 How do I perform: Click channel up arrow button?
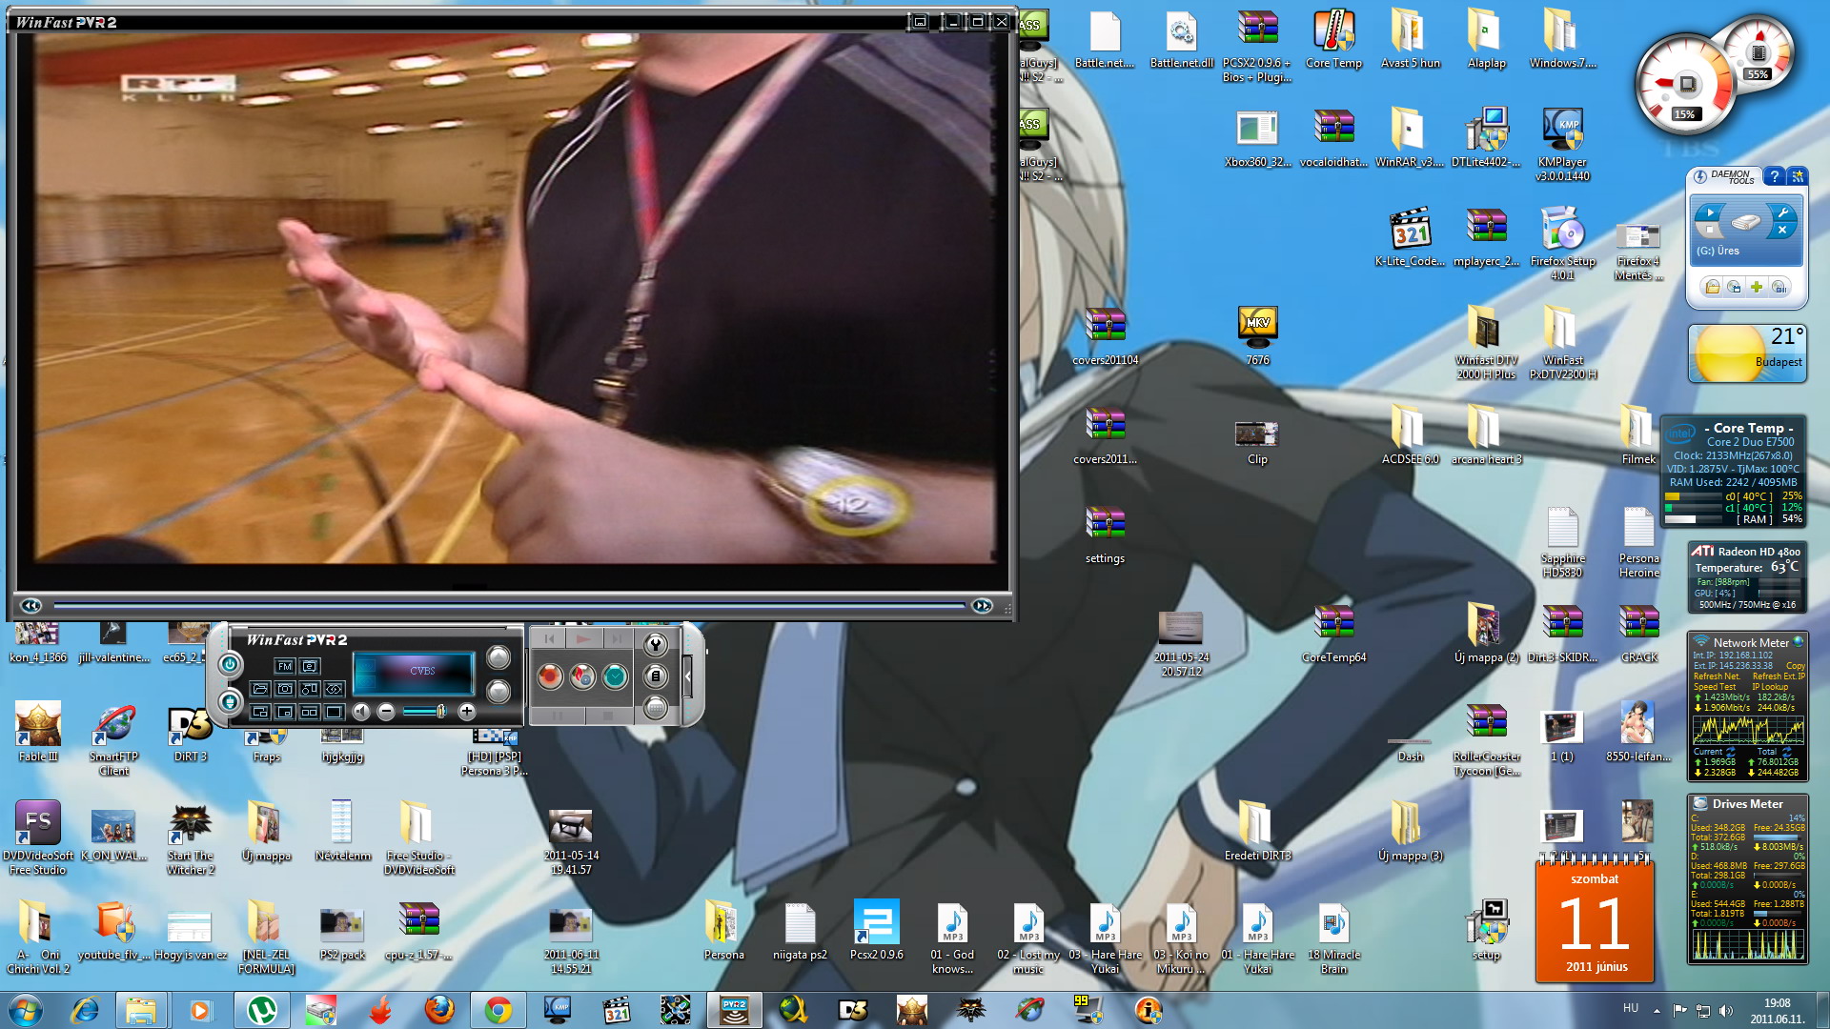498,657
